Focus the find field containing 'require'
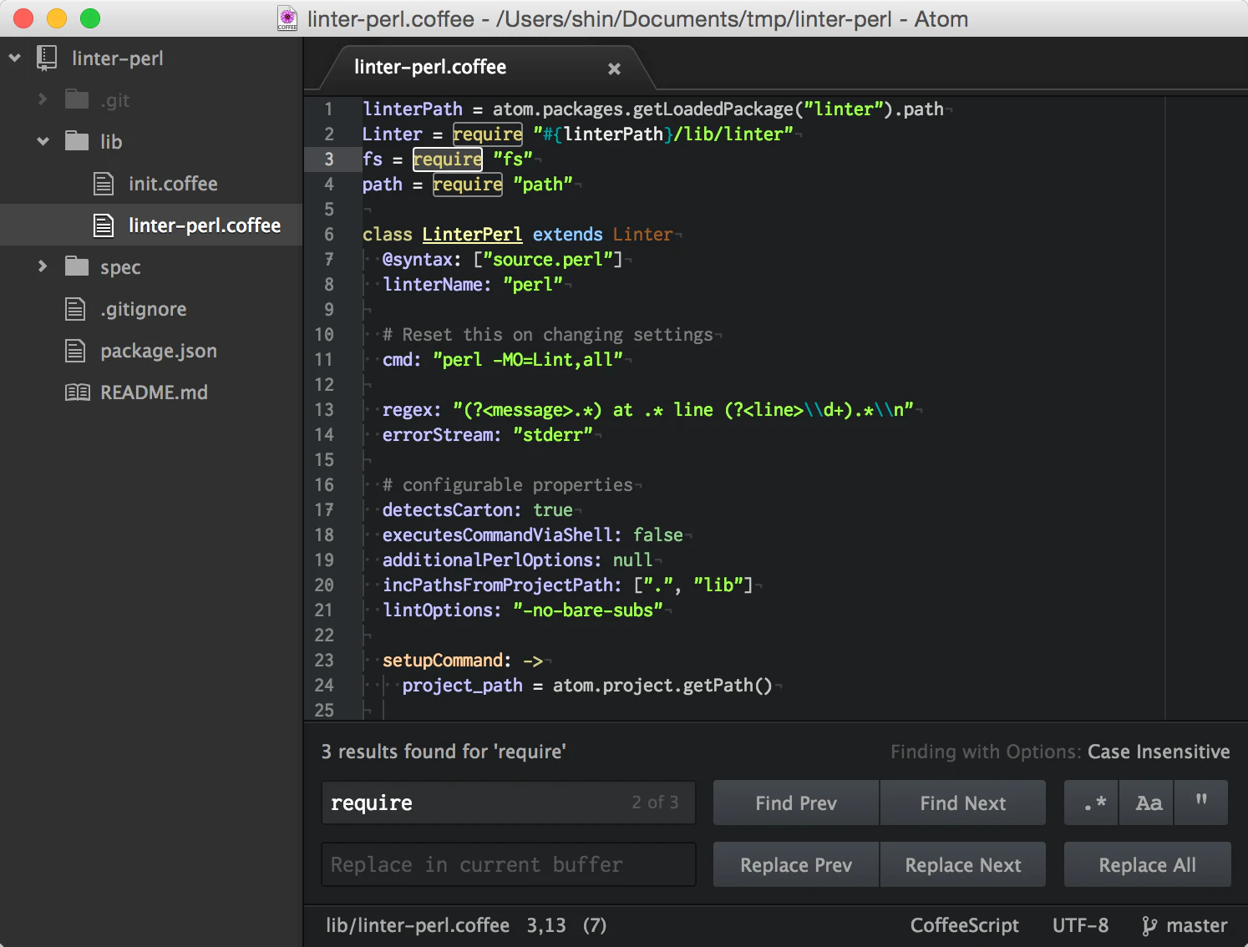Image resolution: width=1248 pixels, height=947 pixels. pos(509,803)
